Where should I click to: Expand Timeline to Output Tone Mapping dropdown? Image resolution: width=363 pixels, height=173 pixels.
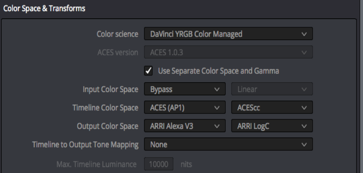tap(228, 145)
